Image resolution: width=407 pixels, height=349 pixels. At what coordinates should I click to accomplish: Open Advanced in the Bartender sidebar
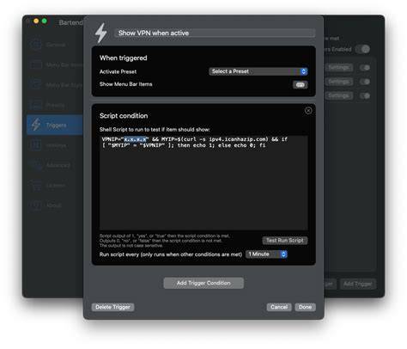click(x=55, y=165)
